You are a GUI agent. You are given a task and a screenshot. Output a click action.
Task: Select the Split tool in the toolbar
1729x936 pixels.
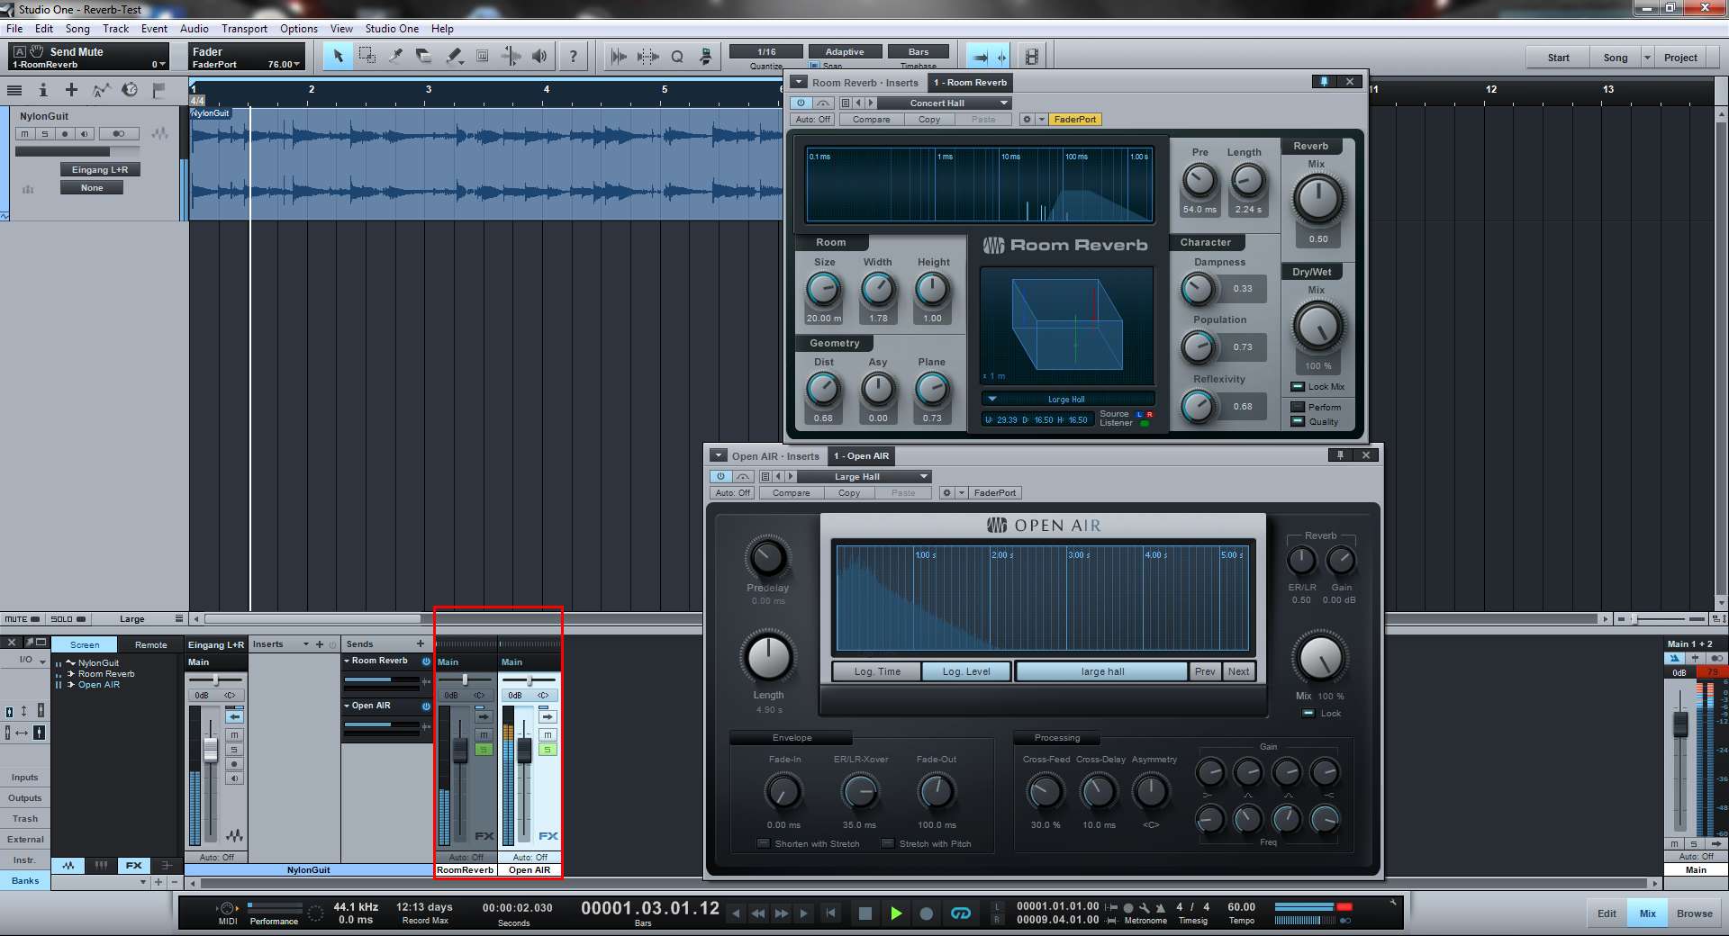(x=395, y=57)
